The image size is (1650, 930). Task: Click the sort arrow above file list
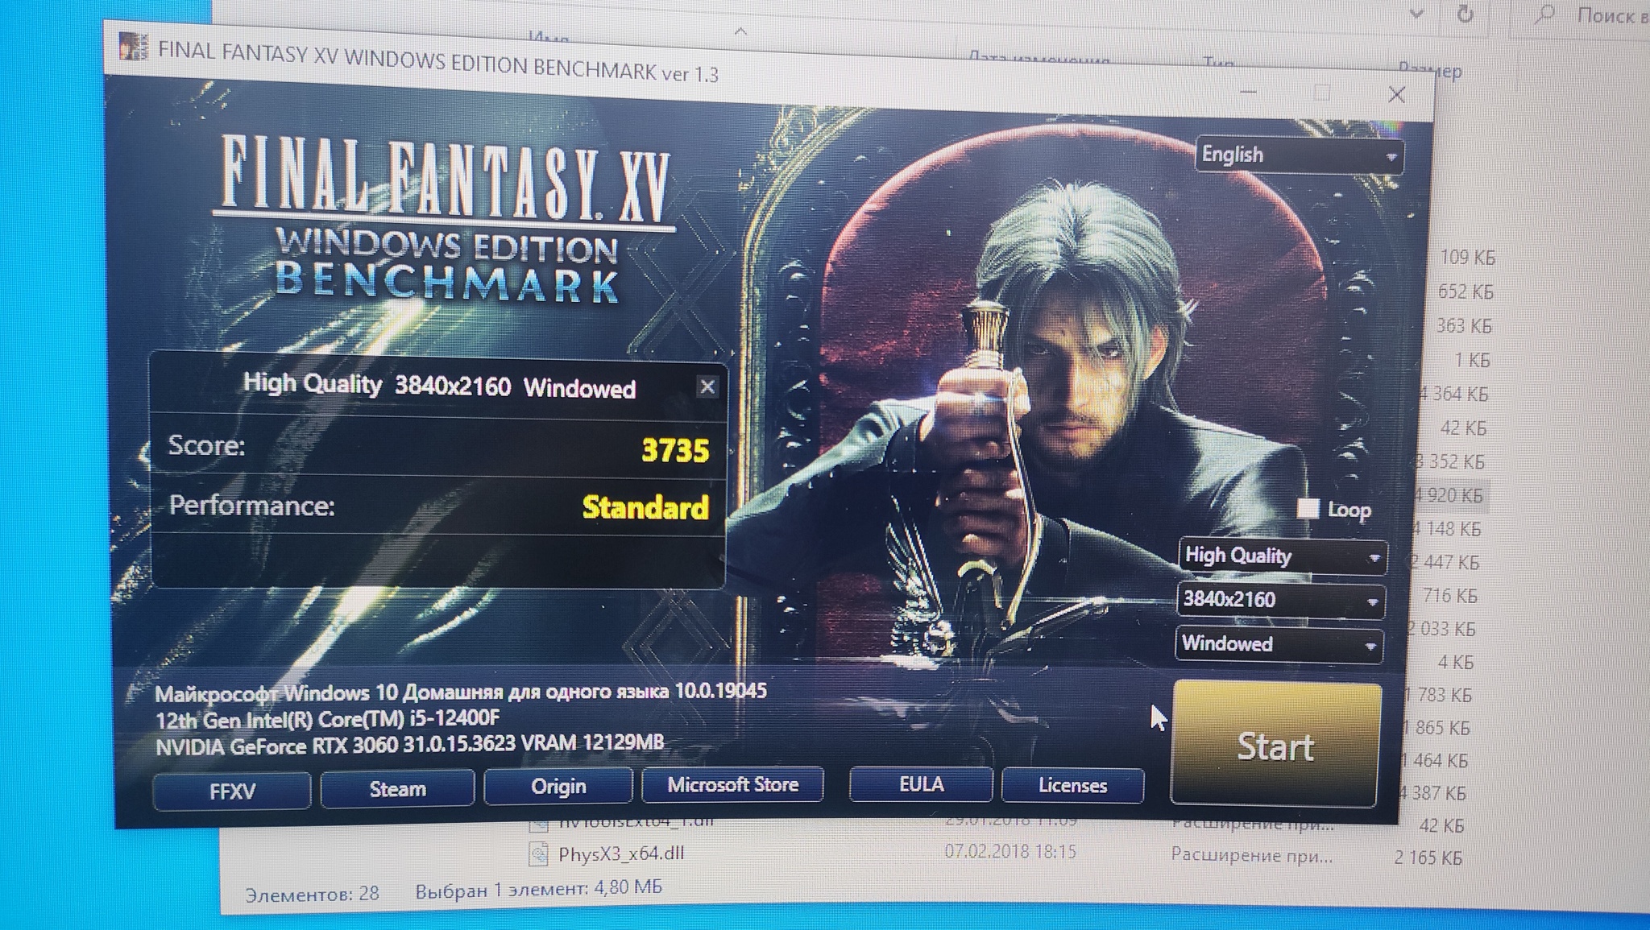click(x=741, y=31)
